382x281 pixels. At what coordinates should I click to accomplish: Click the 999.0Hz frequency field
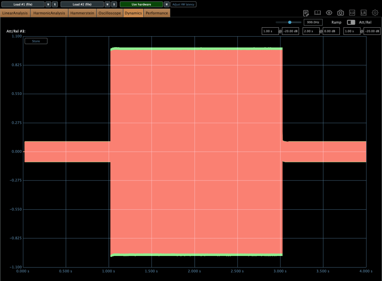pyautogui.click(x=313, y=22)
